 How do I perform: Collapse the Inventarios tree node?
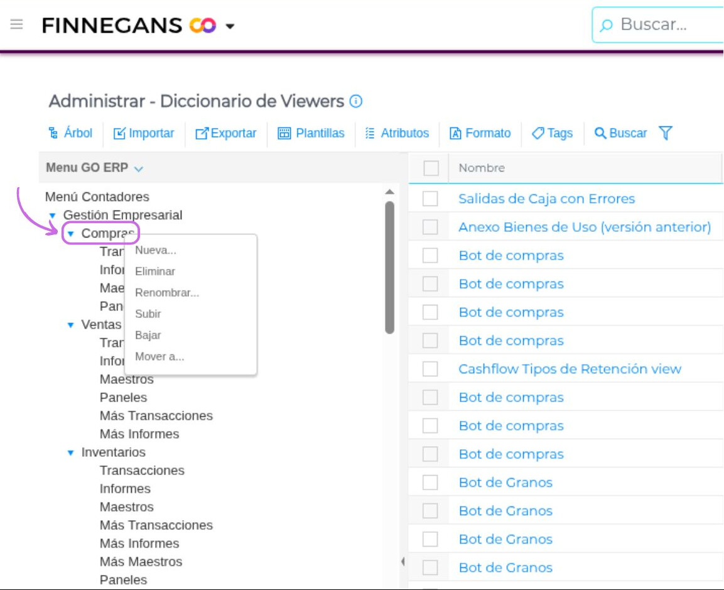71,452
